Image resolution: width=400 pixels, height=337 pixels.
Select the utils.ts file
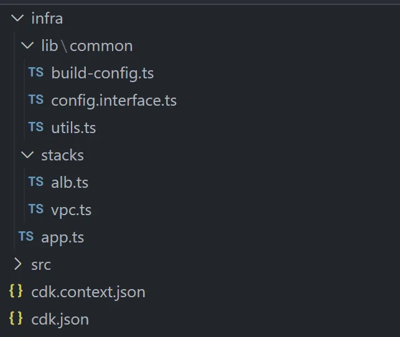tap(73, 127)
